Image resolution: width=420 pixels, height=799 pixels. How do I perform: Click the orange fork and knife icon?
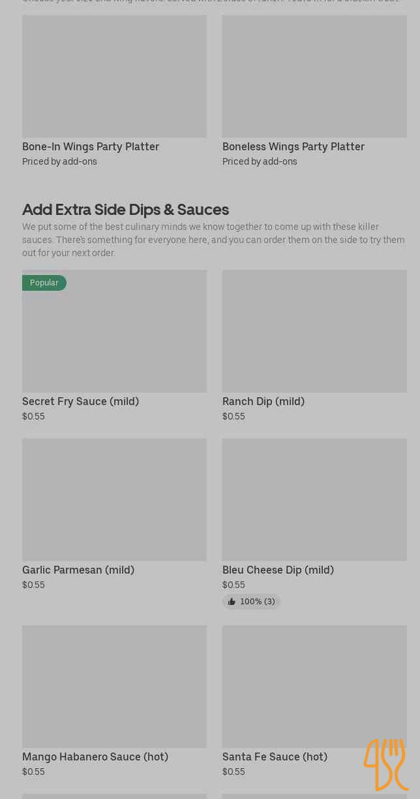click(385, 764)
